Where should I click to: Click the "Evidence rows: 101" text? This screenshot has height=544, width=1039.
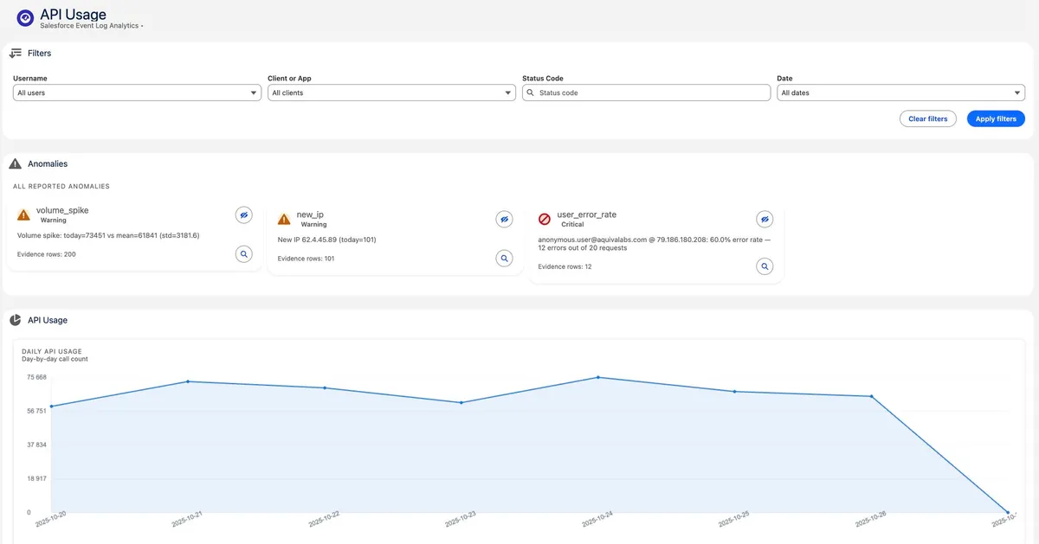[x=306, y=259]
